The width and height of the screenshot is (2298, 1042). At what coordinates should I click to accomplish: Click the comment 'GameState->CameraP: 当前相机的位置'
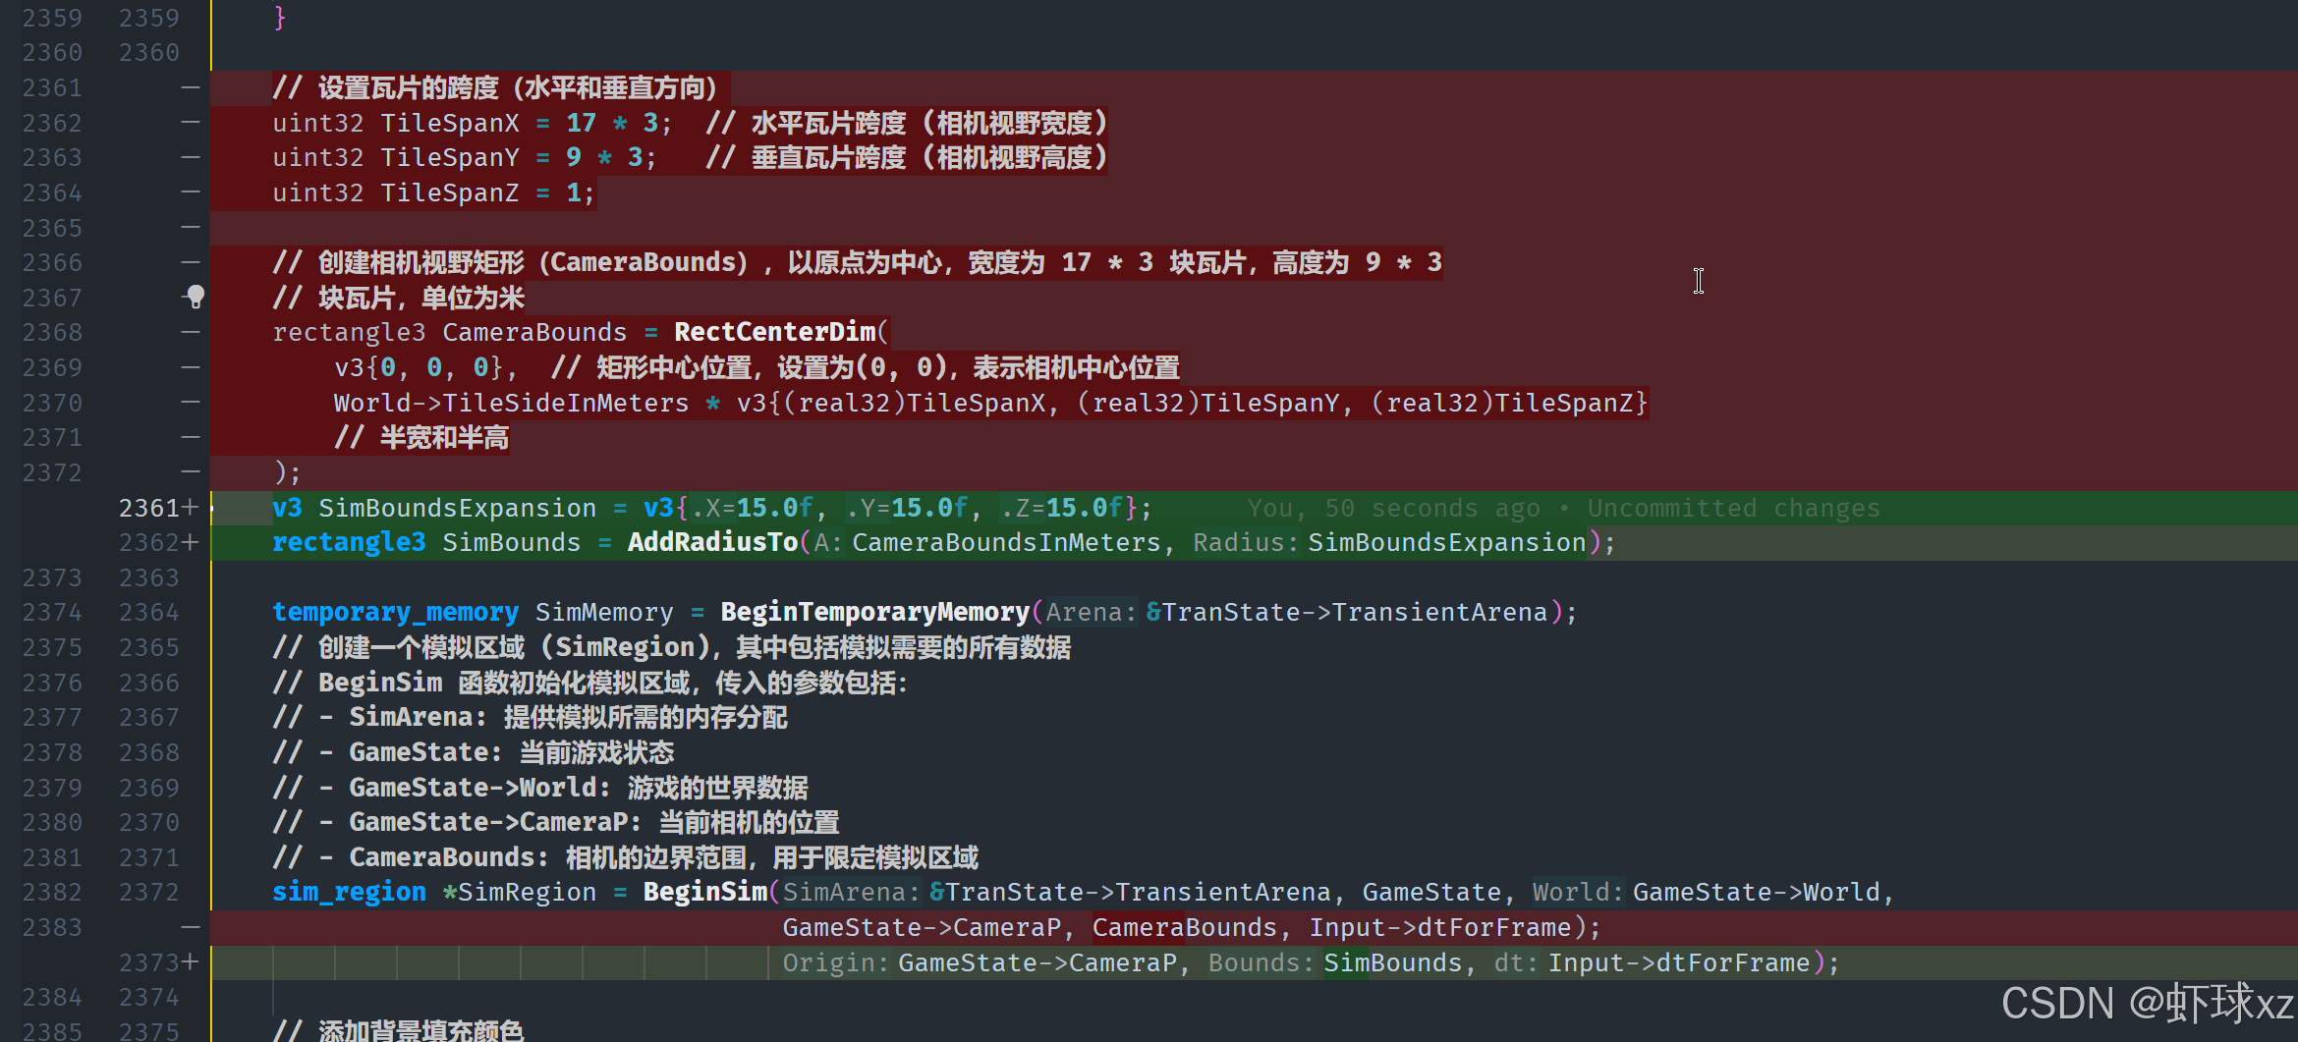[x=556, y=822]
